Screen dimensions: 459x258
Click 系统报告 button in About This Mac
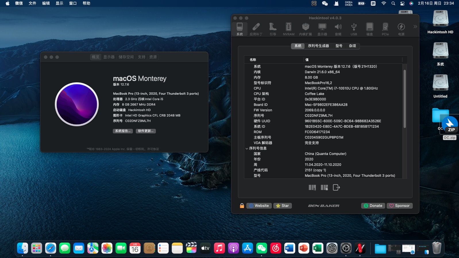tap(123, 131)
